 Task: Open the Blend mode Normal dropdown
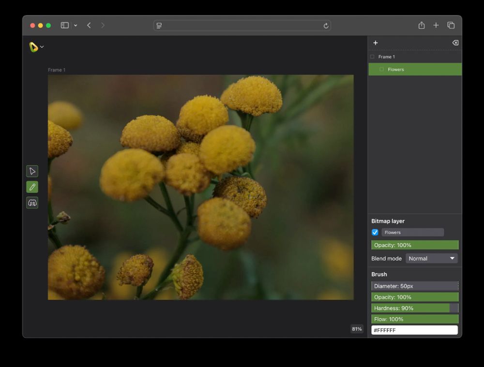tap(432, 258)
